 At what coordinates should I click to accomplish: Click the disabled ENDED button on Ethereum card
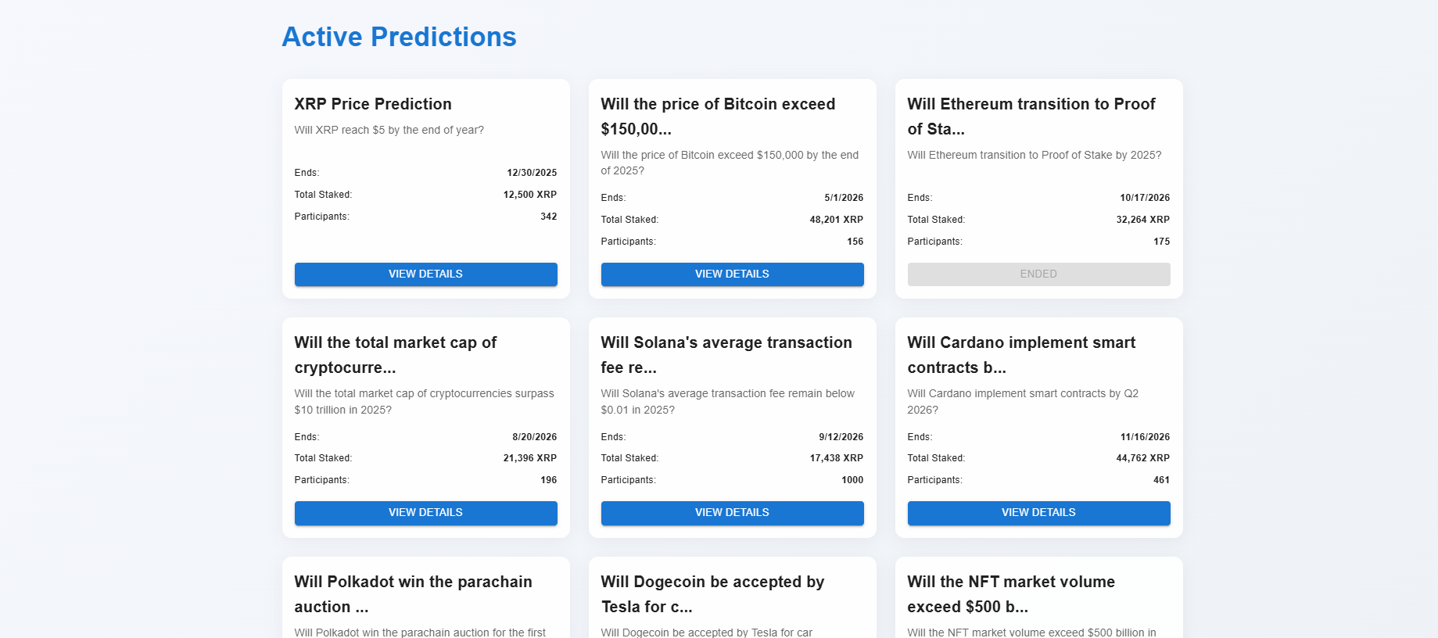click(x=1038, y=274)
